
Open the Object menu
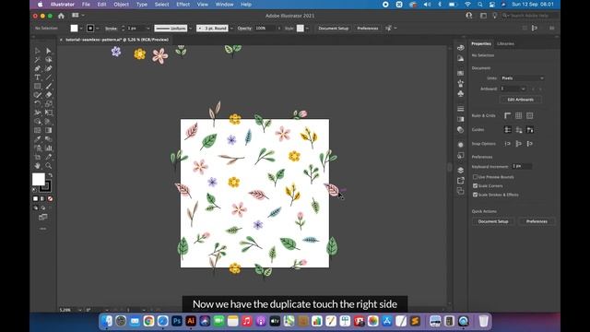(x=121, y=5)
